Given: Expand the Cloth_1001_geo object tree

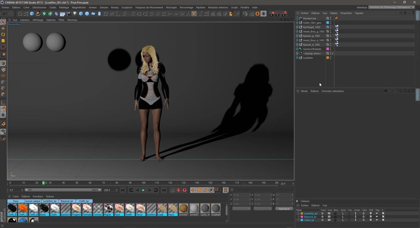Looking at the screenshot, I should (x=297, y=23).
